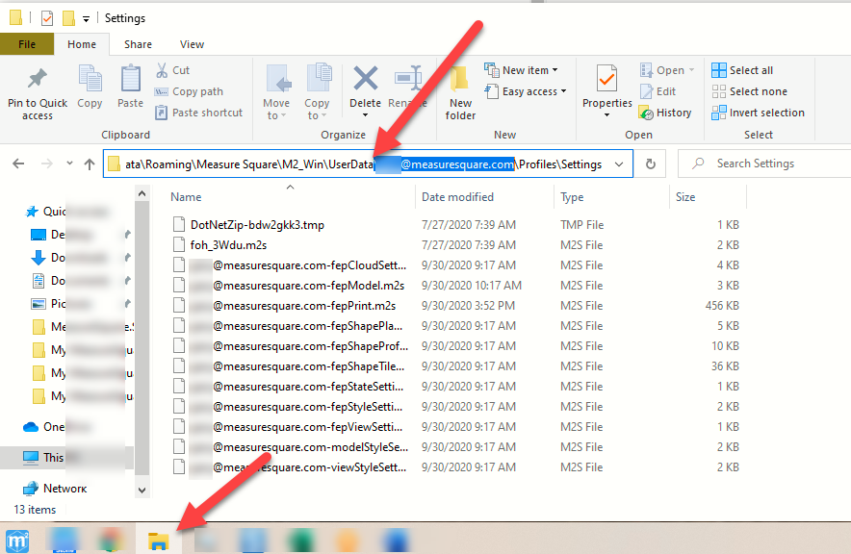Go back with the Back arrow
The image size is (851, 554).
point(18,164)
